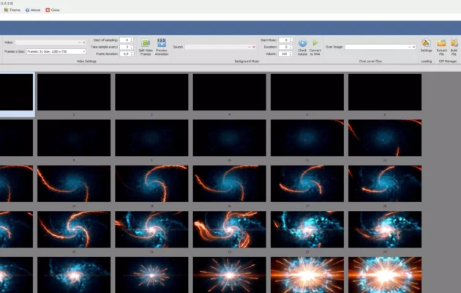Viewport: 461px width, 293px height.
Task: Click the Video path field
Action: [x=46, y=42]
